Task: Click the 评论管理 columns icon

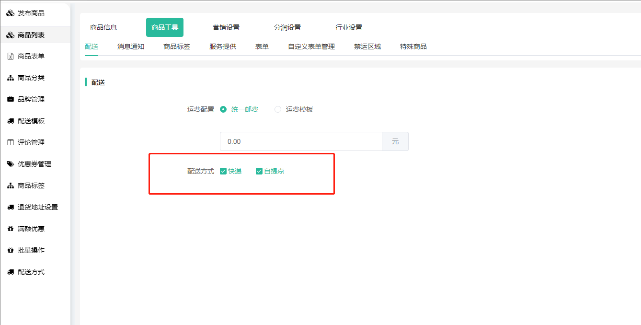Action: (x=10, y=143)
